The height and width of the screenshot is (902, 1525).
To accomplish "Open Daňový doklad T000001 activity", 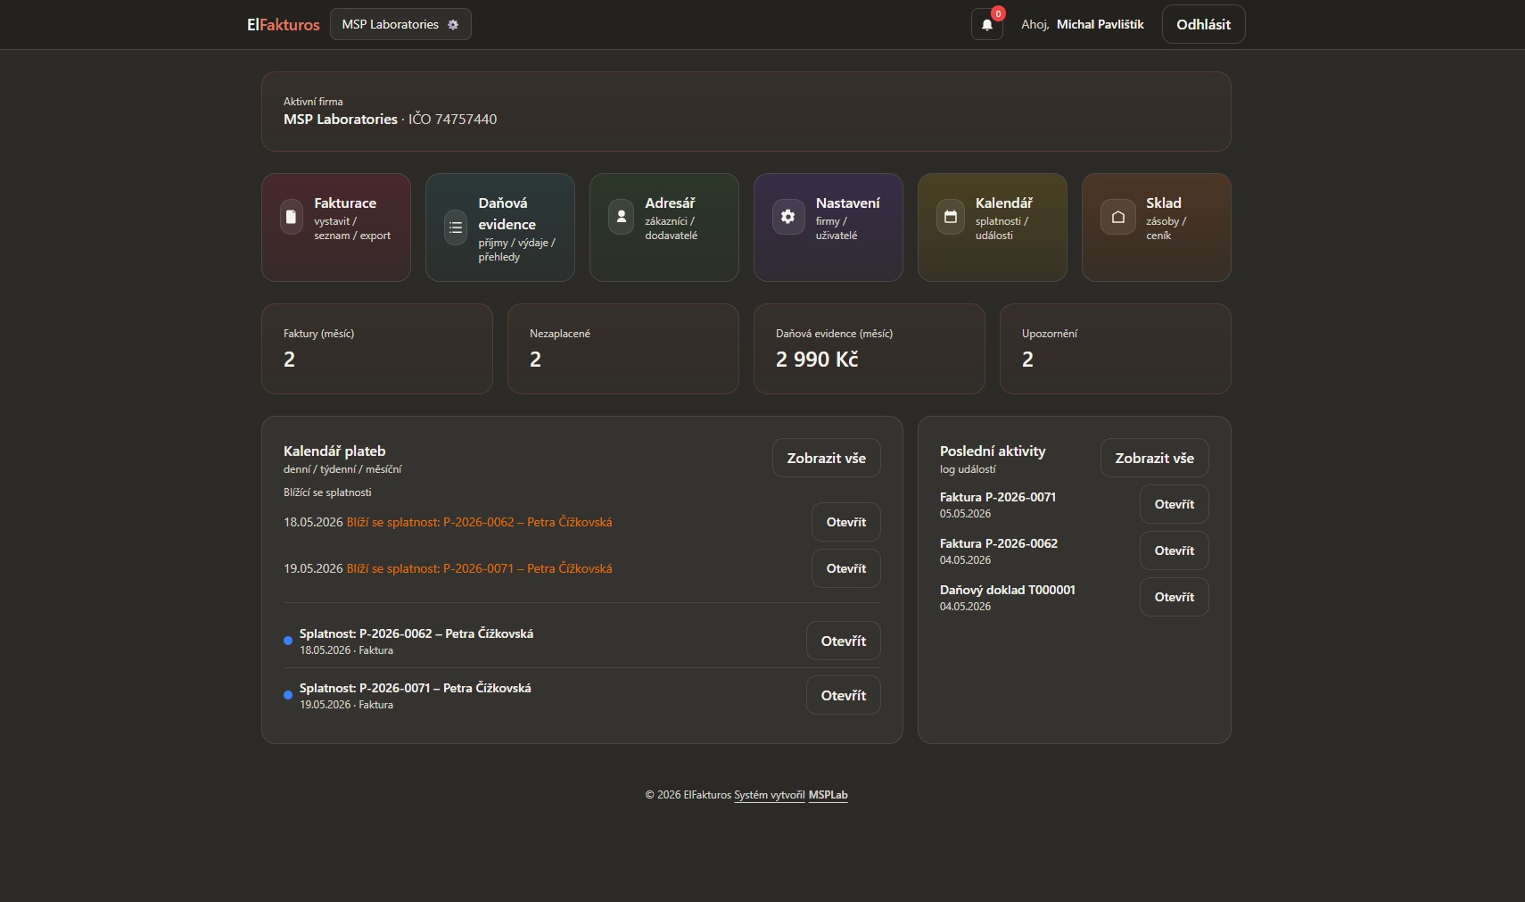I will [1174, 597].
